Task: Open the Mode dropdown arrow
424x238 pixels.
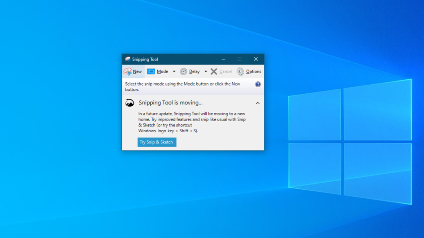Action: click(174, 71)
